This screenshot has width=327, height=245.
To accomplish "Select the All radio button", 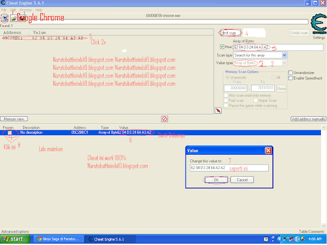I will (273, 78).
